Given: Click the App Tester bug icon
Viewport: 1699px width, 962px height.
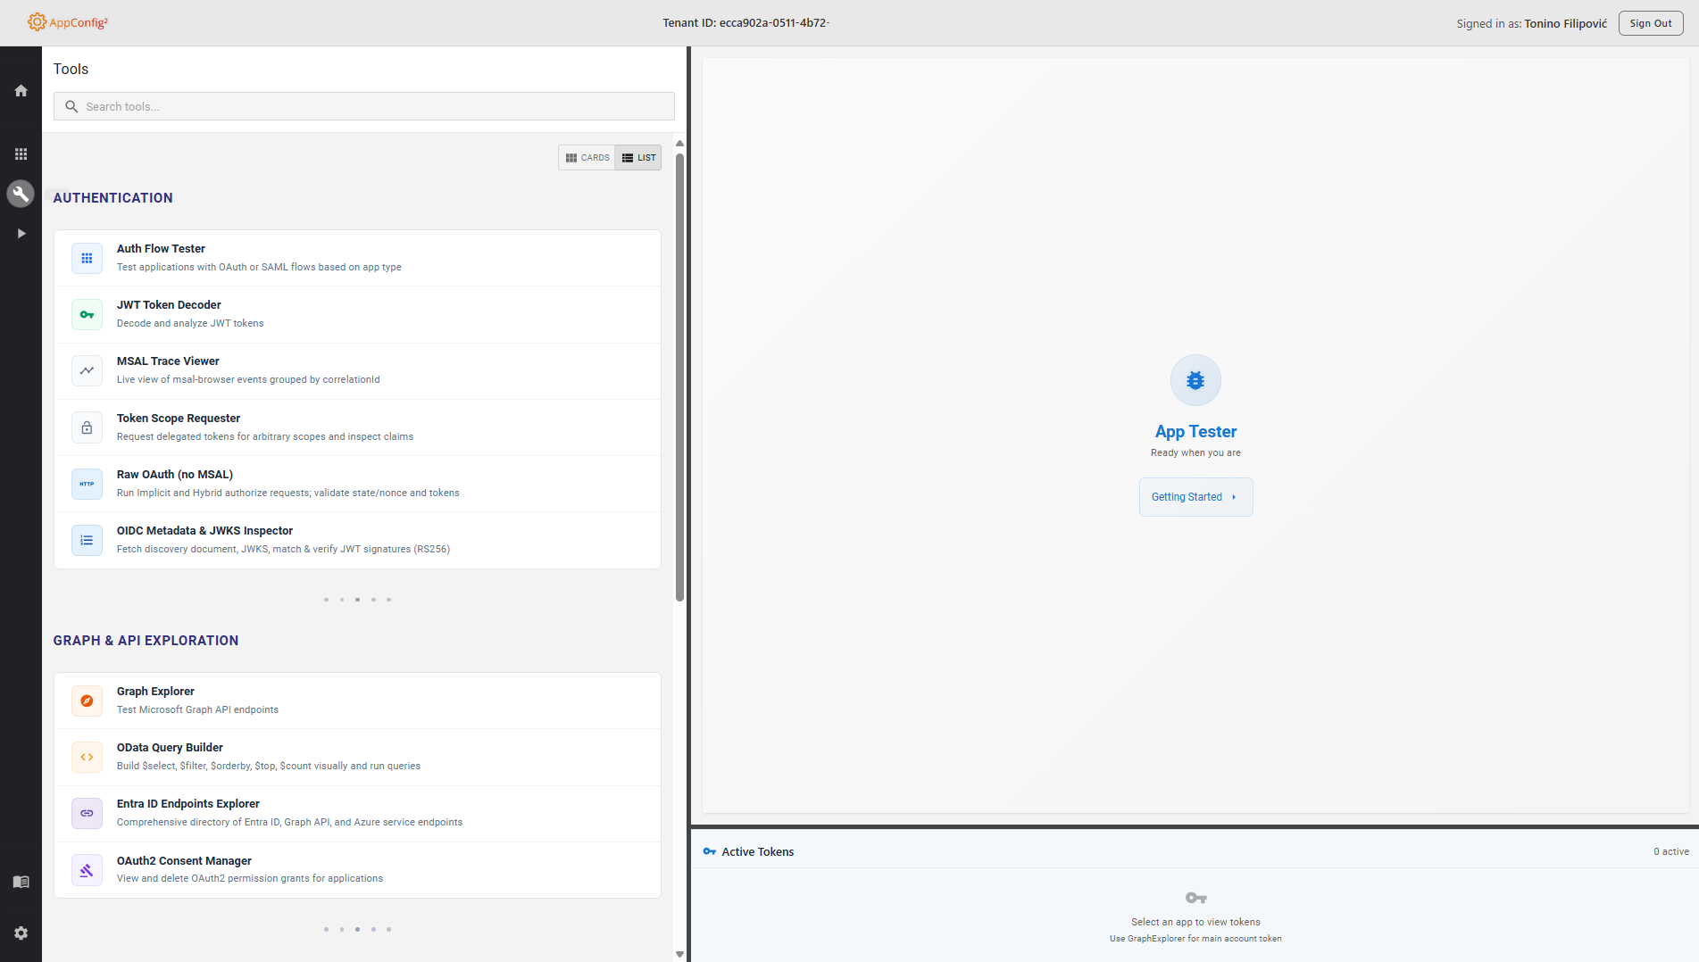Looking at the screenshot, I should coord(1195,380).
